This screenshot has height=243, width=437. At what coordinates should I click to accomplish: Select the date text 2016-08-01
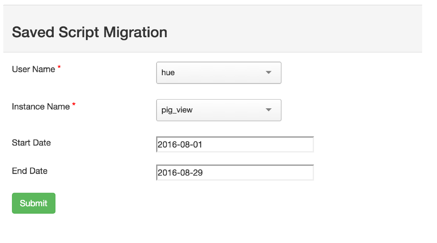tap(180, 144)
